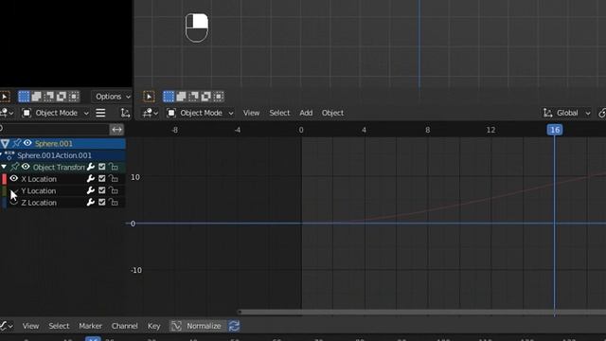Click the auto-normalize refresh icon
This screenshot has width=606, height=341.
(234, 326)
